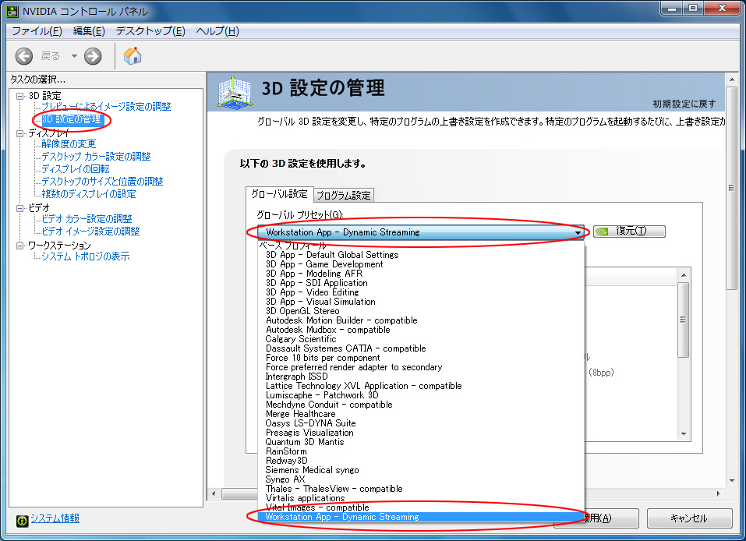Collapse the ディスプレイ tree node

(20, 133)
